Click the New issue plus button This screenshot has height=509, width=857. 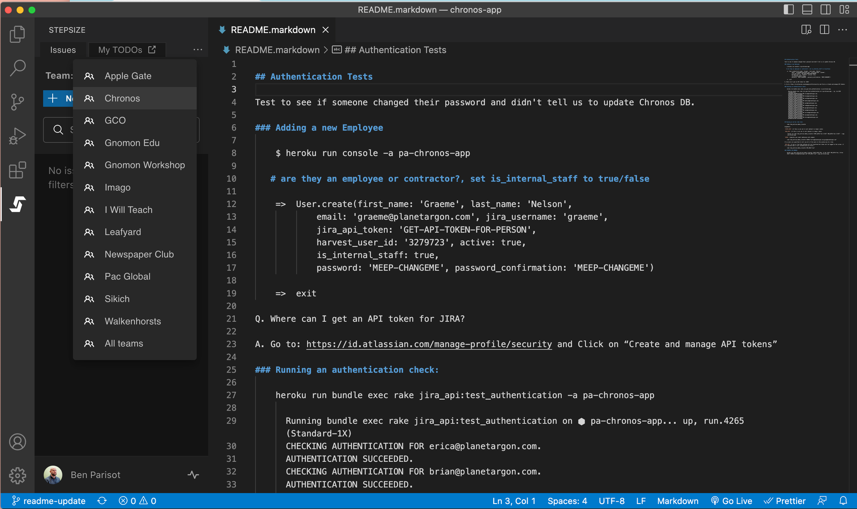pos(58,98)
